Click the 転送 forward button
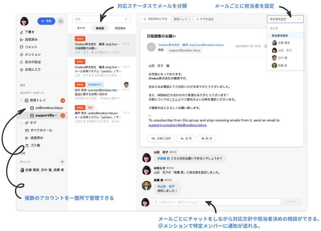Viewport: 321px width, 231px height. pos(207,138)
